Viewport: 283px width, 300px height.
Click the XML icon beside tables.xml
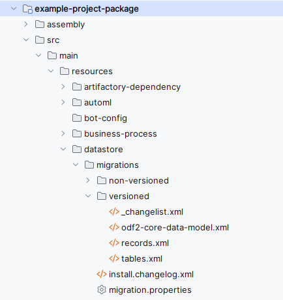coord(114,259)
